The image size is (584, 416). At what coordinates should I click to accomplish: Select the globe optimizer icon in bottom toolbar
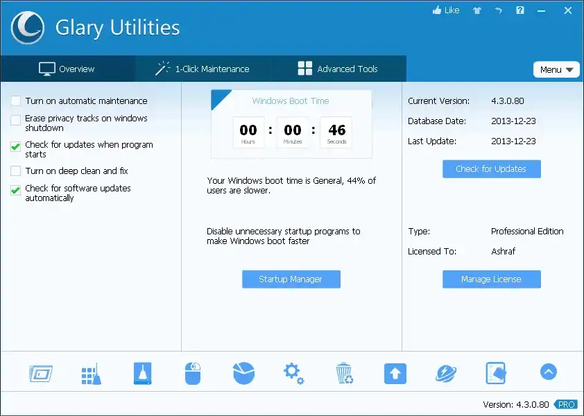tap(445, 373)
